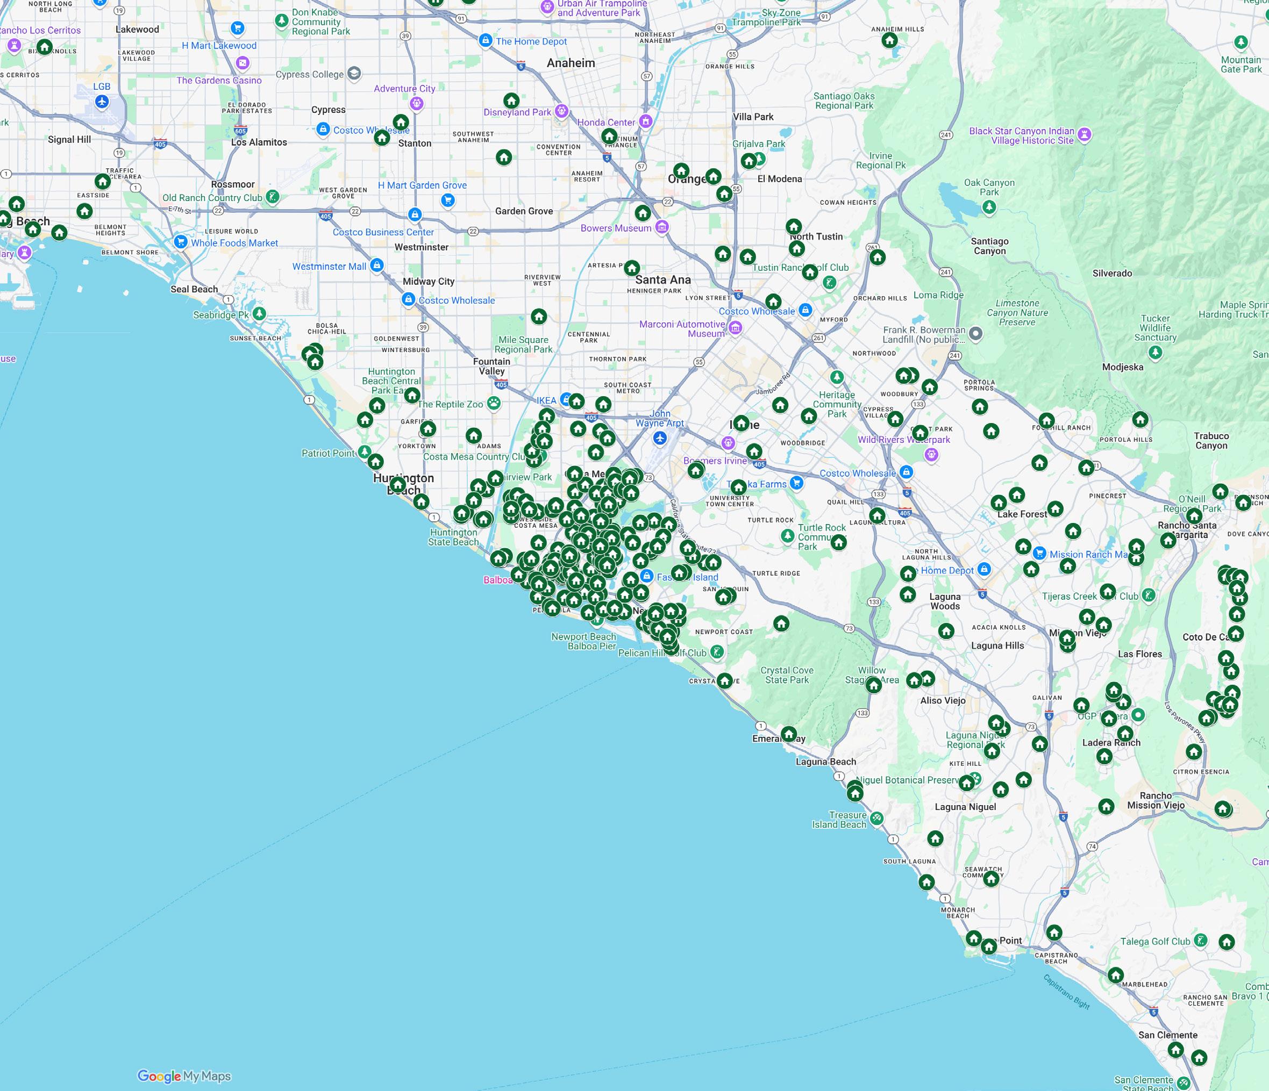Click the Westminster Mall shopping icon

tap(377, 265)
